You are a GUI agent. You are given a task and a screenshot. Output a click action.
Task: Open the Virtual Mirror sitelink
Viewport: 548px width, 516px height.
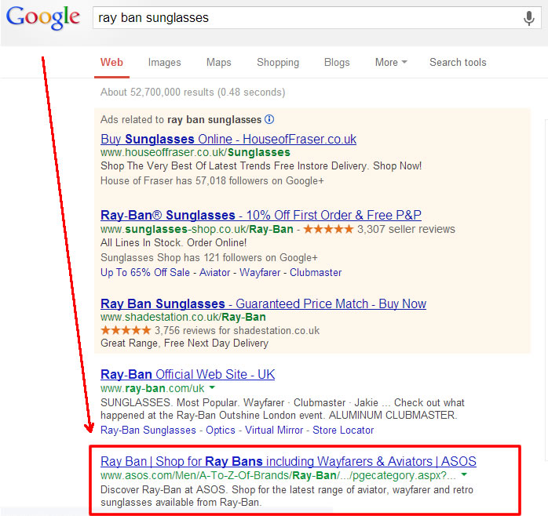(274, 430)
